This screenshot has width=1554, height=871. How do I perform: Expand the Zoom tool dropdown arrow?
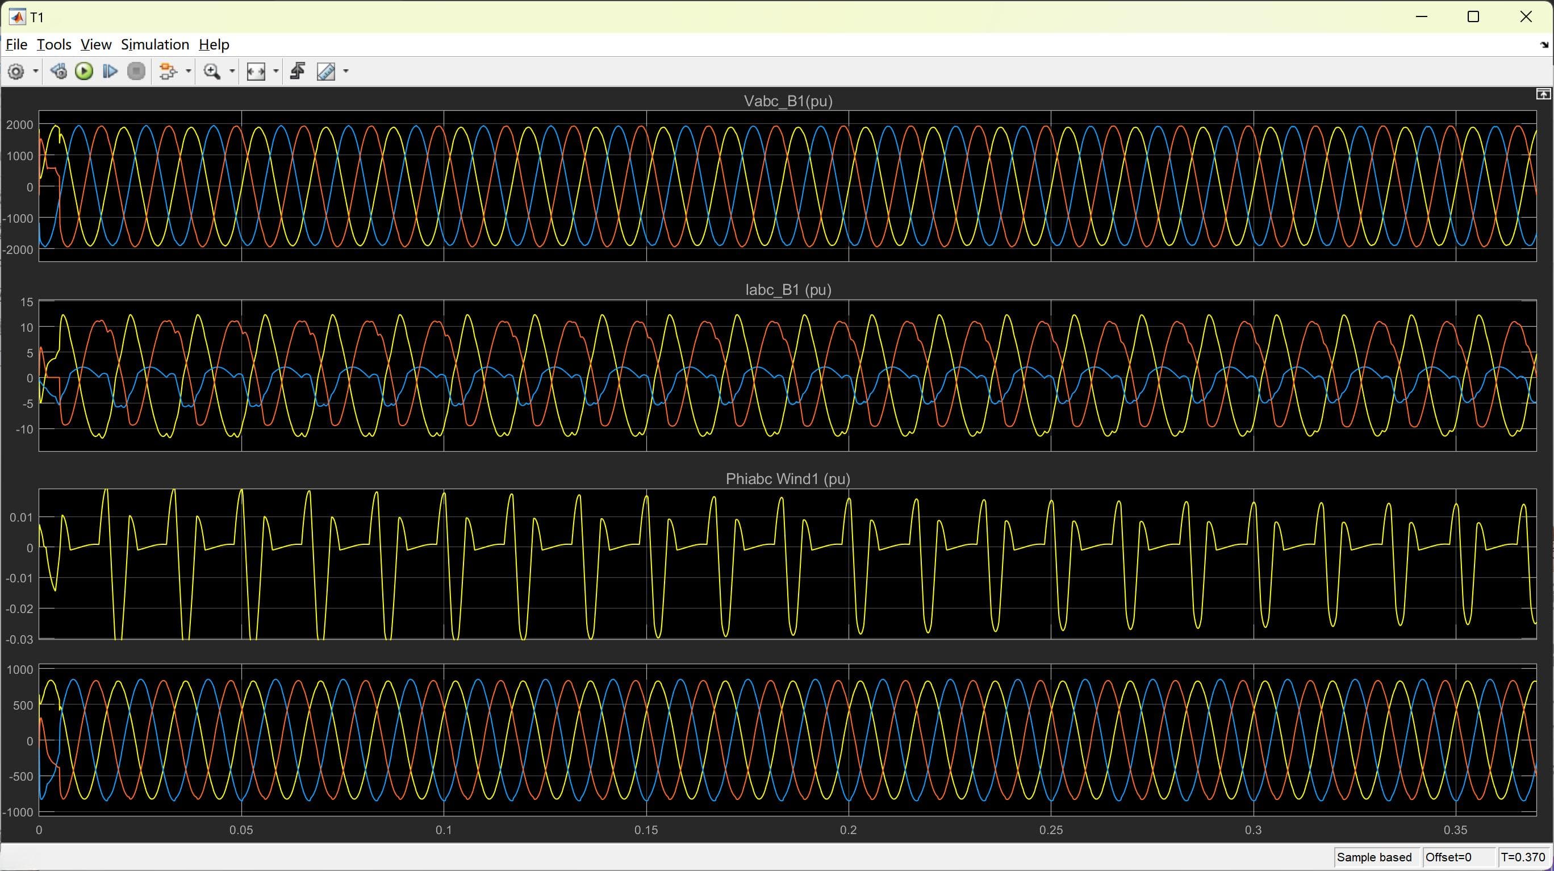coord(232,71)
